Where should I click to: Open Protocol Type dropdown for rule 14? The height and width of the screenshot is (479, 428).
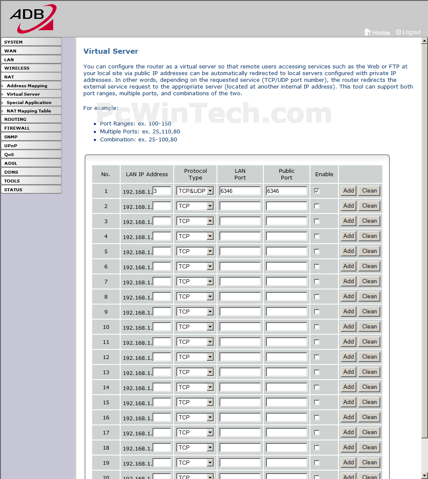point(195,387)
